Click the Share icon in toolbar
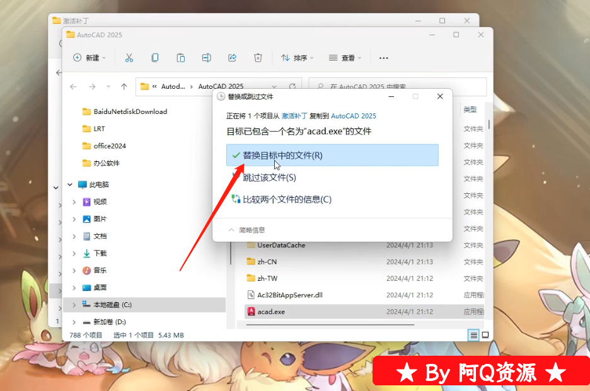The image size is (590, 391). [x=232, y=57]
